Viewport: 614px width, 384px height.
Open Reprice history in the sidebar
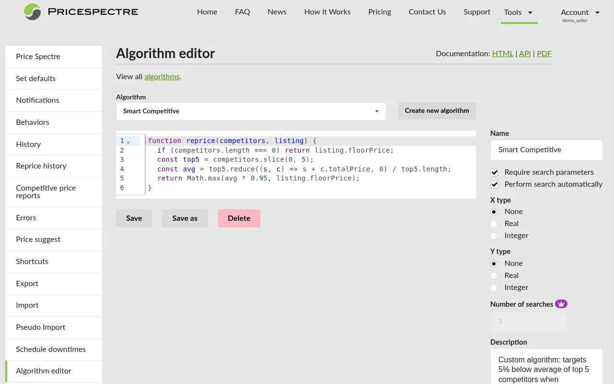pos(41,166)
